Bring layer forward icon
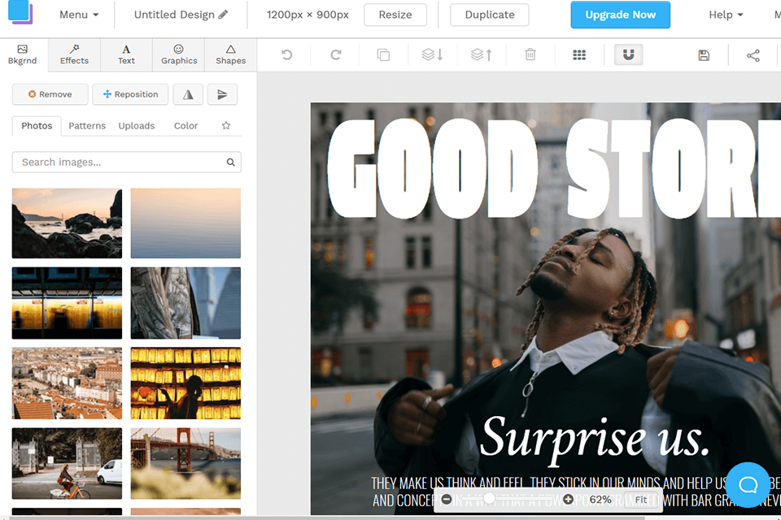The width and height of the screenshot is (781, 520). click(481, 54)
